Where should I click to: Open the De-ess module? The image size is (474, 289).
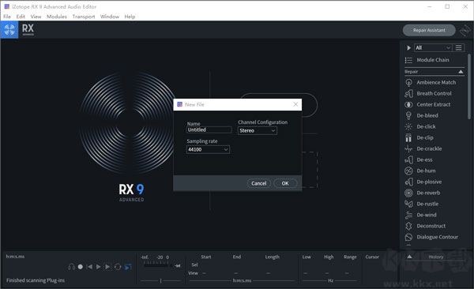click(419, 160)
